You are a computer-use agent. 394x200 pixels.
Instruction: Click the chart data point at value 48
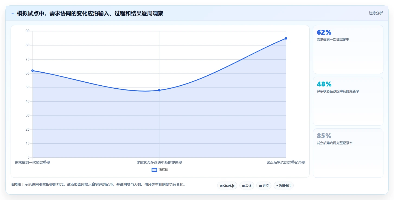[159, 90]
